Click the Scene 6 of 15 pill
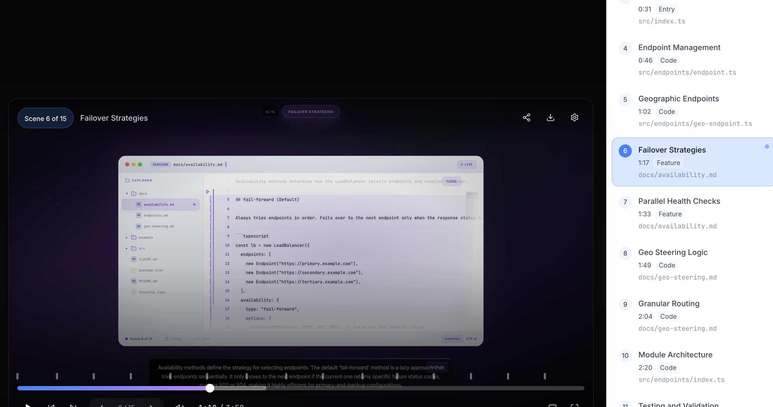Viewport: 773px width, 407px height. (x=45, y=118)
